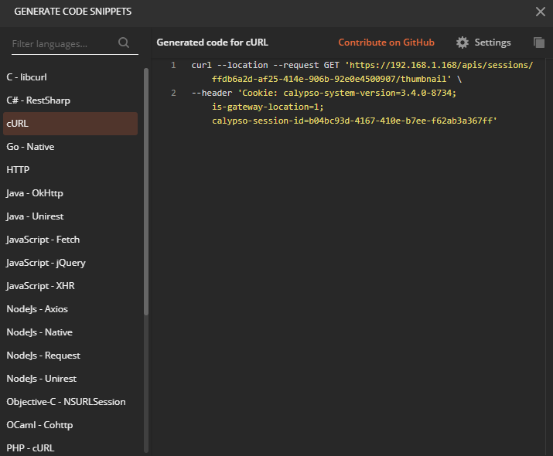553x456 pixels.
Task: Select NodeJs - Request language
Action: click(x=43, y=356)
